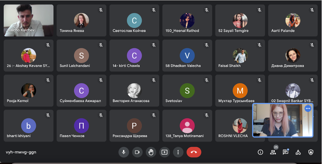The width and height of the screenshot is (322, 164).
Task: Click muted mic icon on Тонина Янева tile
Action: (101, 10)
